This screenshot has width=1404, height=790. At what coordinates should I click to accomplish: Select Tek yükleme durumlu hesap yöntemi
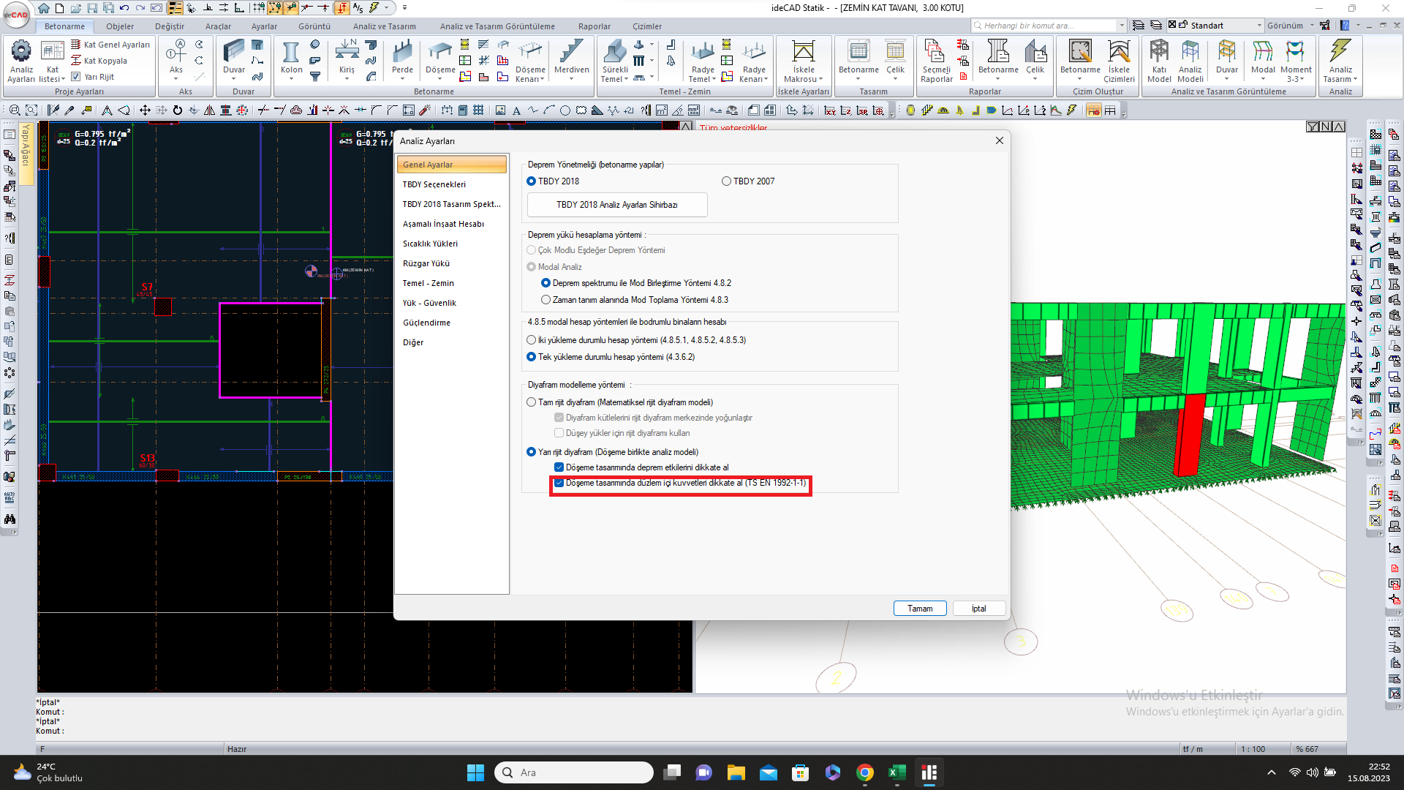point(532,357)
